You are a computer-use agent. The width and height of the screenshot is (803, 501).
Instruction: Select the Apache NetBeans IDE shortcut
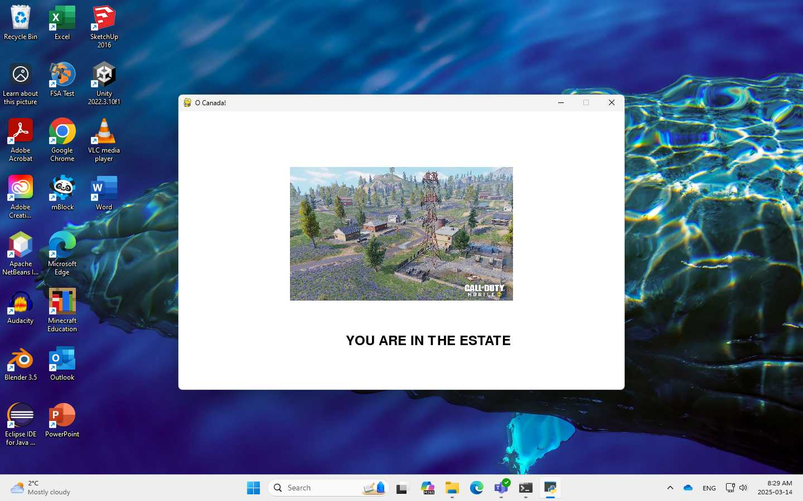click(21, 254)
